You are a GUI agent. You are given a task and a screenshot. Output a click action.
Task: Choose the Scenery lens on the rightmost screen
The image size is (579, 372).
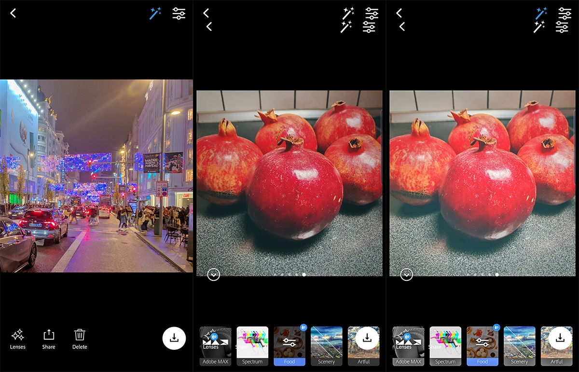click(x=519, y=345)
